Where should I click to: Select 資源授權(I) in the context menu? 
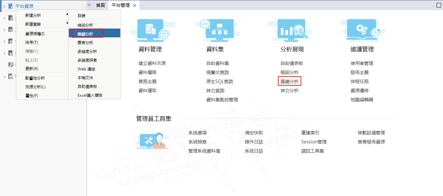[35, 33]
